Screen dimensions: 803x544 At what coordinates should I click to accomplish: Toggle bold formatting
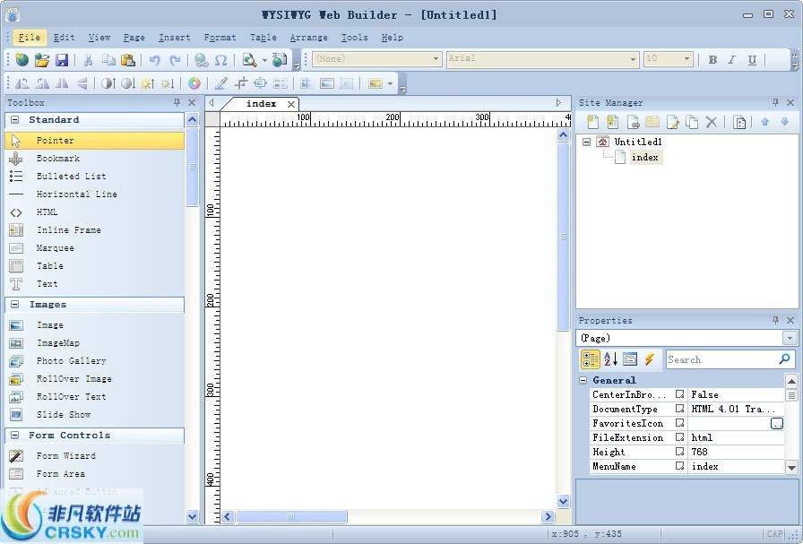point(712,60)
